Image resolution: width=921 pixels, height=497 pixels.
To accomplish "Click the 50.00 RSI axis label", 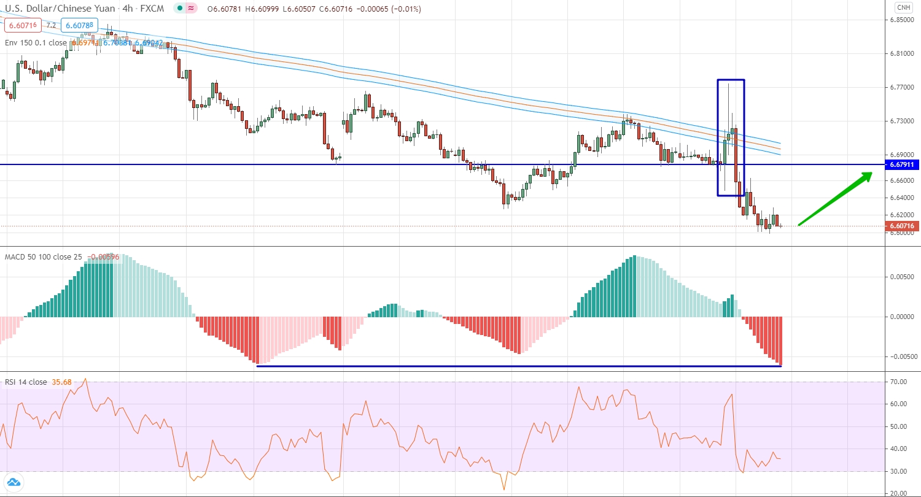I will (x=898, y=426).
